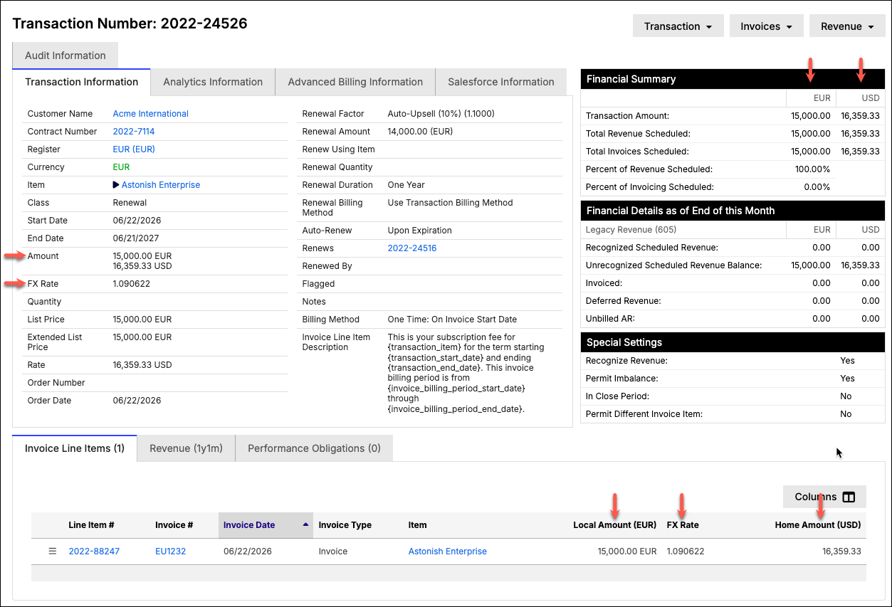The height and width of the screenshot is (607, 892).
Task: Click the amount 15,000.00 EUR in details
Action: (142, 256)
